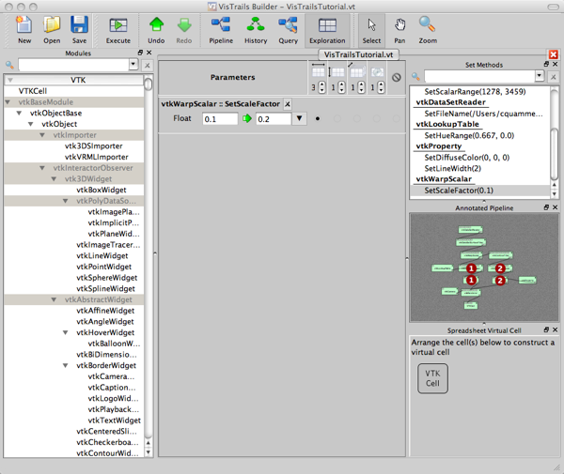Click the VisTrailsTutorial.vt tab
The image size is (564, 474).
[358, 54]
